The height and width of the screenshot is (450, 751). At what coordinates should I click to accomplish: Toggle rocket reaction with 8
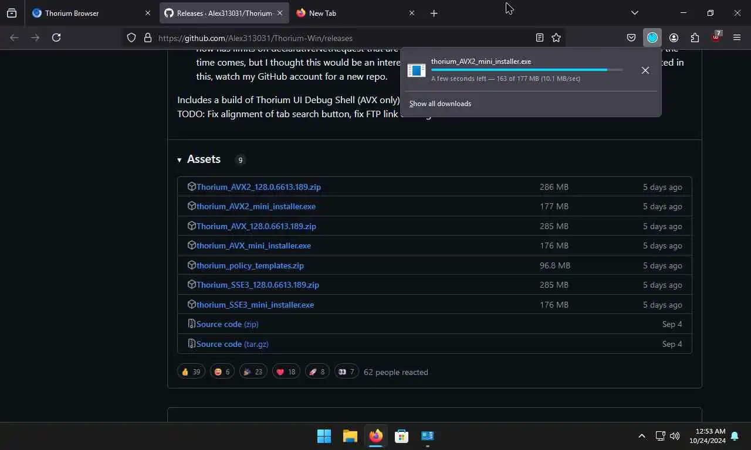[x=317, y=371]
